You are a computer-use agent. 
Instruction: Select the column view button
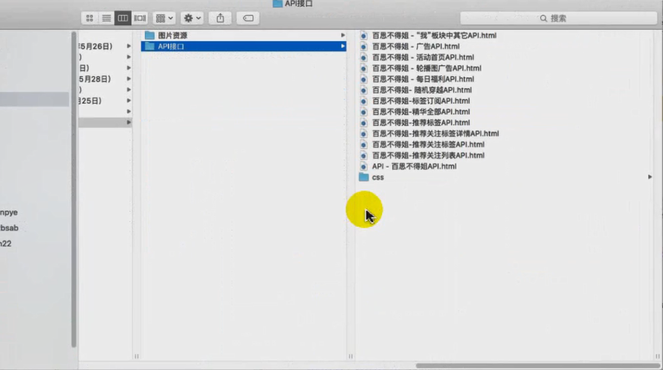tap(123, 18)
